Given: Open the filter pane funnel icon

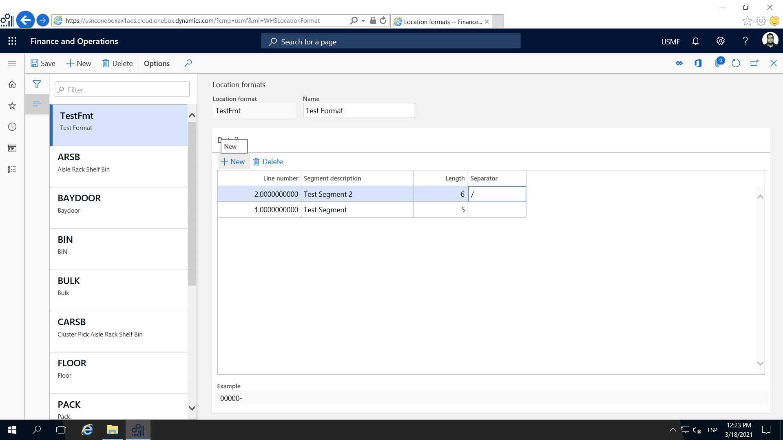Looking at the screenshot, I should pos(37,84).
